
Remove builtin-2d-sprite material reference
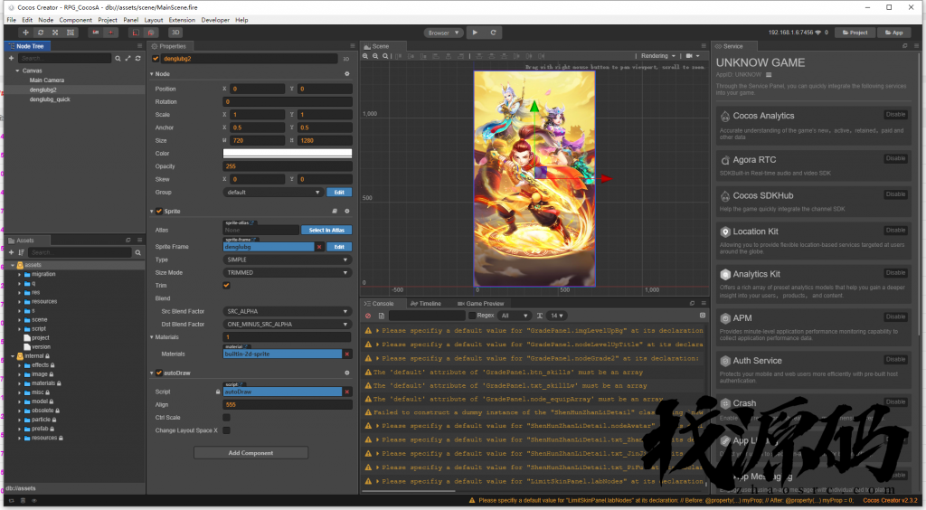[347, 354]
